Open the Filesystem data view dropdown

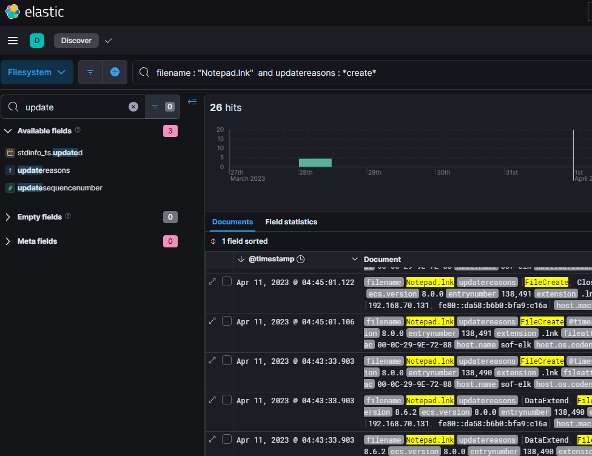37,72
